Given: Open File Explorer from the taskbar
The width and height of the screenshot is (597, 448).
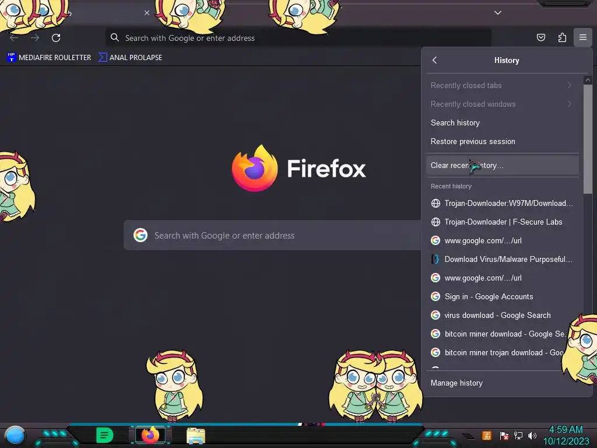Looking at the screenshot, I should (196, 436).
